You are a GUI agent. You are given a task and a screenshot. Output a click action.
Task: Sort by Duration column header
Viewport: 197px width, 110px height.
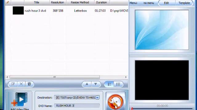click(102, 2)
